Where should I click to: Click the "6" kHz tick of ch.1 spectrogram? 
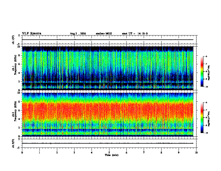[19, 64]
